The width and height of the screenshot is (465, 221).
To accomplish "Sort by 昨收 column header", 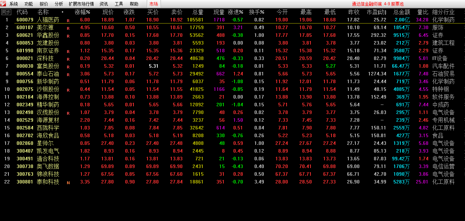I will coord(354,12).
